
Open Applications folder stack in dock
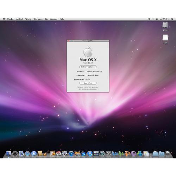click(x=155, y=153)
